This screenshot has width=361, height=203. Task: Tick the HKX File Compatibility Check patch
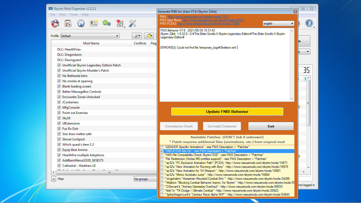tap(161, 155)
